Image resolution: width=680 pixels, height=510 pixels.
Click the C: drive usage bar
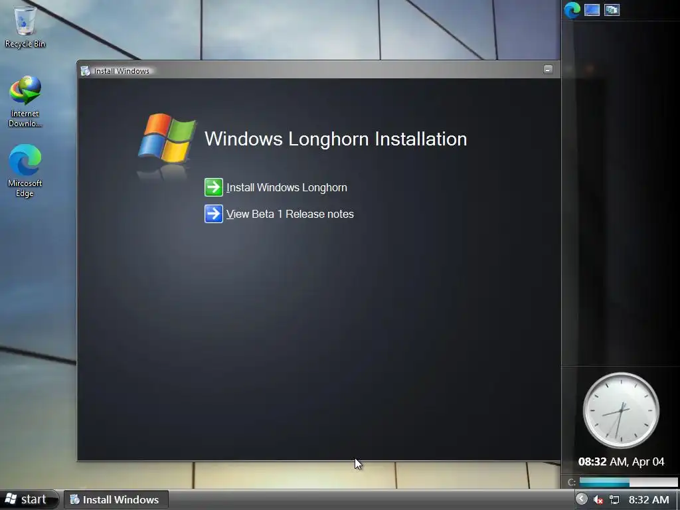pyautogui.click(x=628, y=482)
